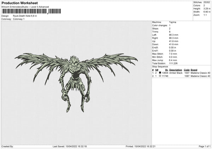Screen dimensions: 212x149
Task: Click the Right value 86.3 mm
Action: point(173,38)
